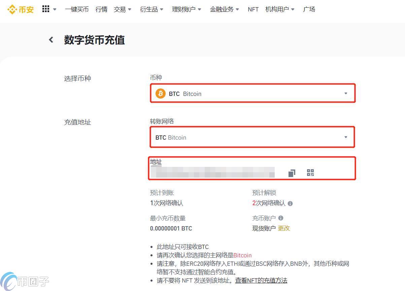Open 一键买币 in the navigation
This screenshot has width=405, height=291.
77,9
